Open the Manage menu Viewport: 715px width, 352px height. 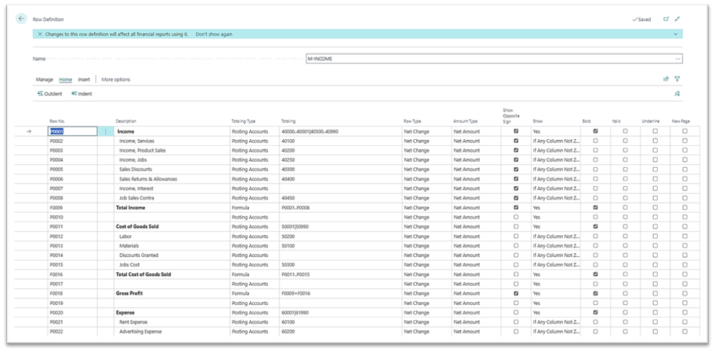(x=44, y=80)
